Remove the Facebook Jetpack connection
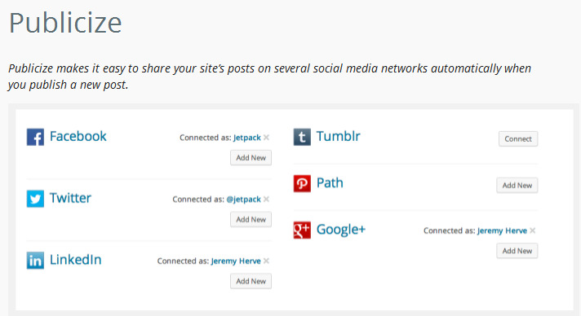Viewport: 581px width, 316px height. (266, 138)
